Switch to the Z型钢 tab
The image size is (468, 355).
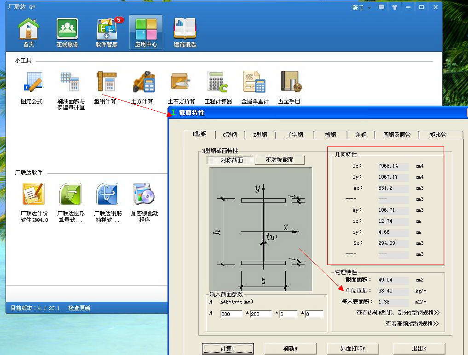[x=260, y=135]
